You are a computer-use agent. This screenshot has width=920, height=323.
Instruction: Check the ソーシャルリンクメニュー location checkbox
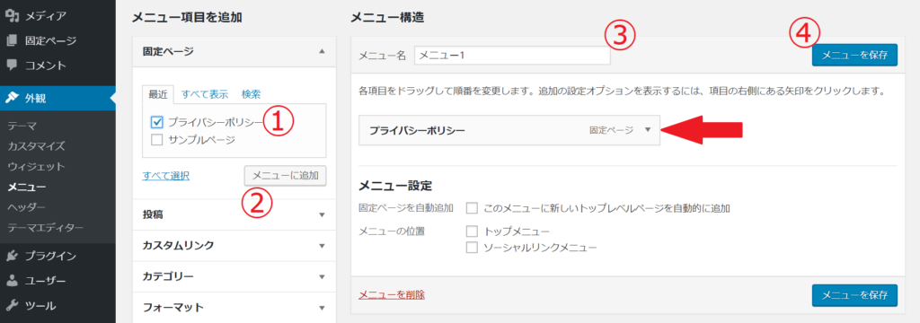tap(472, 248)
